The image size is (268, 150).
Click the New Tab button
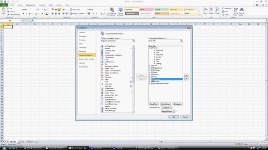pyautogui.click(x=154, y=104)
